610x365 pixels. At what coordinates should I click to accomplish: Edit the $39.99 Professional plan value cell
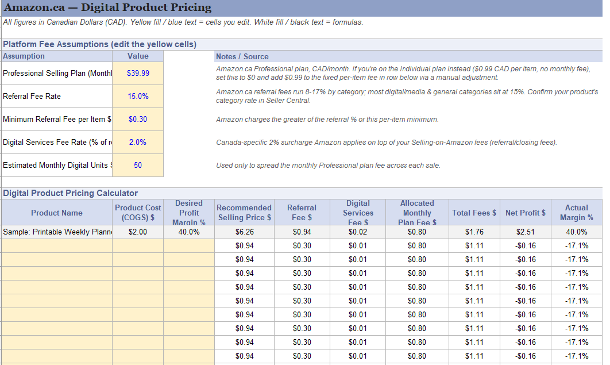[x=138, y=73]
